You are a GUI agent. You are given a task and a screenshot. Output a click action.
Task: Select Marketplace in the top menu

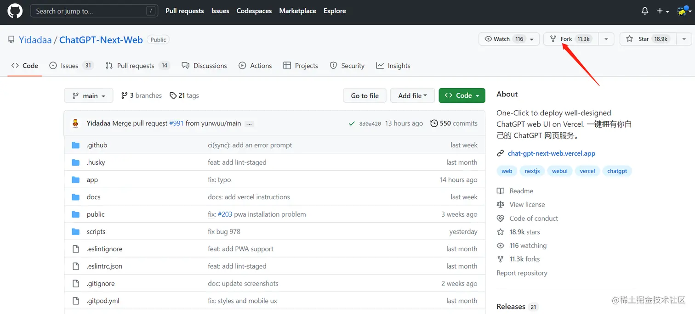(x=297, y=11)
